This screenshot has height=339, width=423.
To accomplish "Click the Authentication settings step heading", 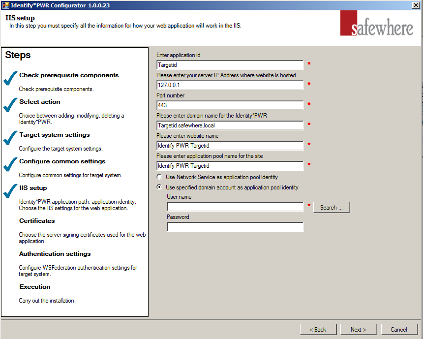I will (x=55, y=254).
